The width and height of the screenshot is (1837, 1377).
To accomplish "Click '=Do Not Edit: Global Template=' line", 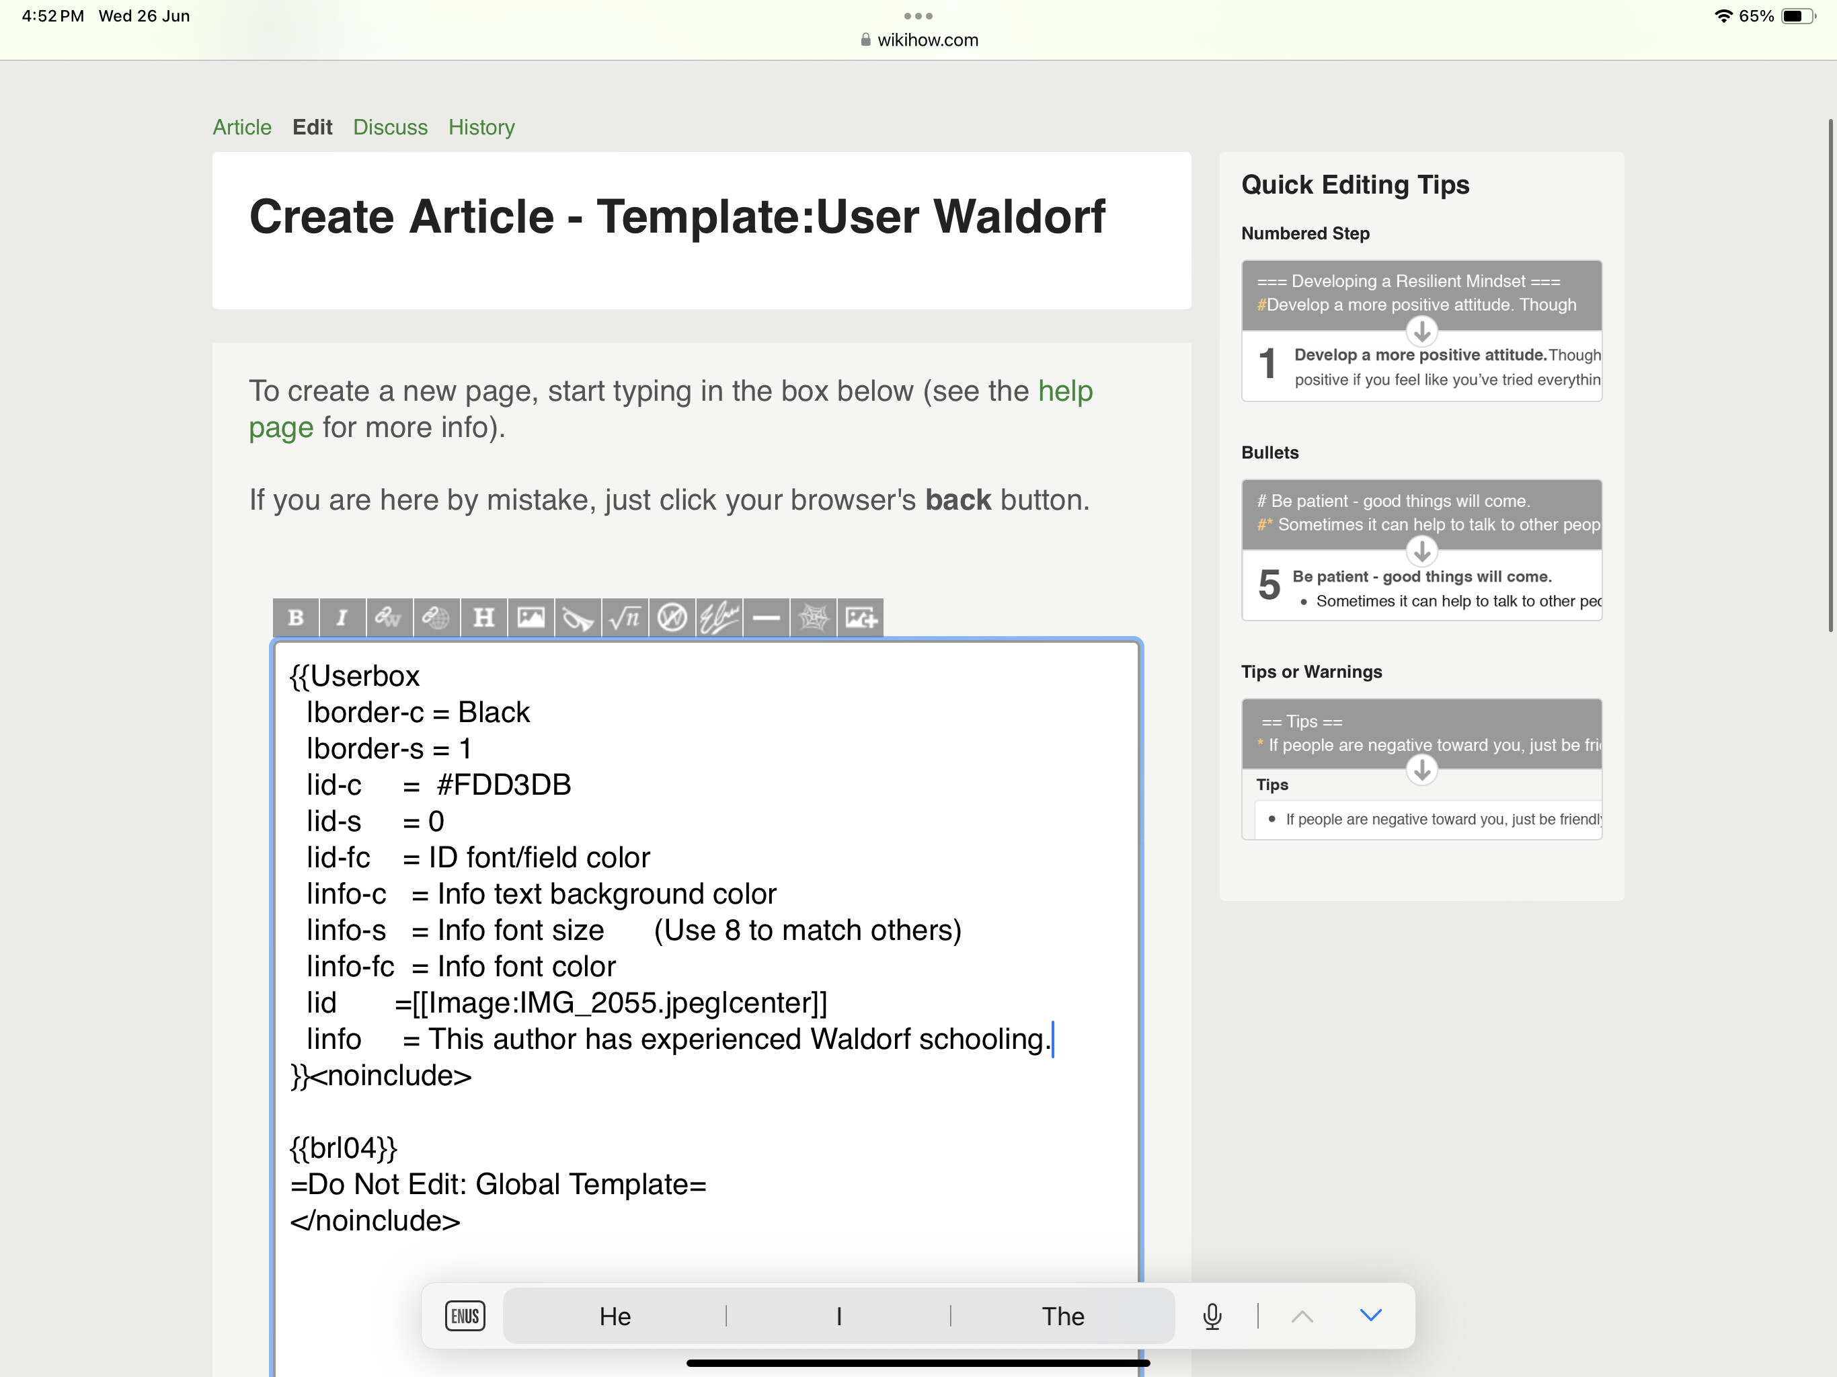I will [x=498, y=1184].
